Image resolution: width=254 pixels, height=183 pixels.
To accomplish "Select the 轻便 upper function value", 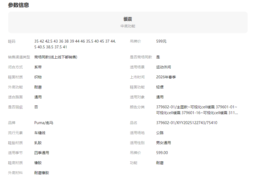I will coord(160,87).
